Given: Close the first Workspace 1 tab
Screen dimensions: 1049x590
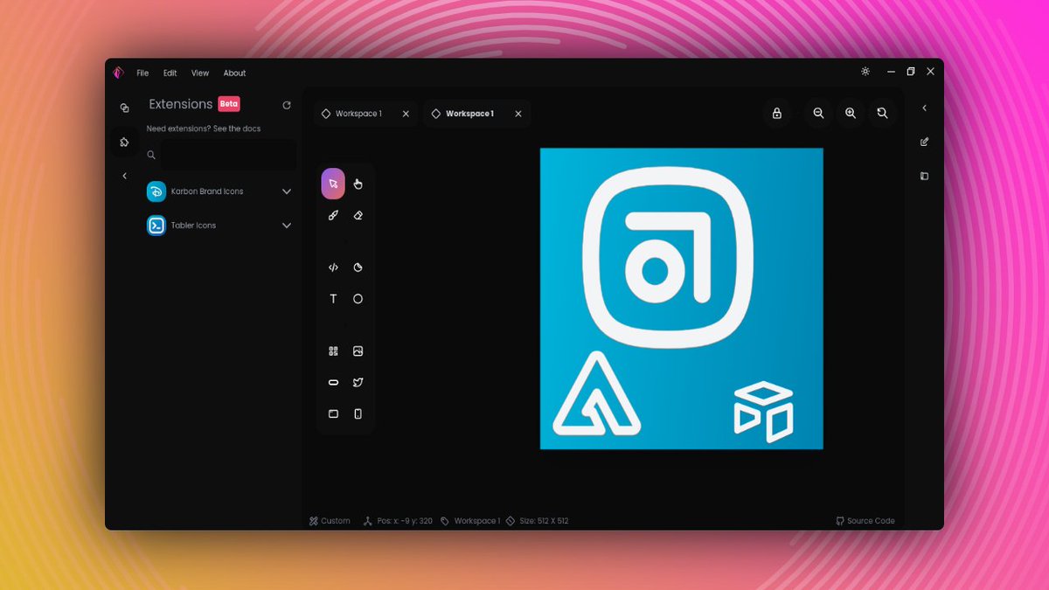Looking at the screenshot, I should [x=406, y=114].
